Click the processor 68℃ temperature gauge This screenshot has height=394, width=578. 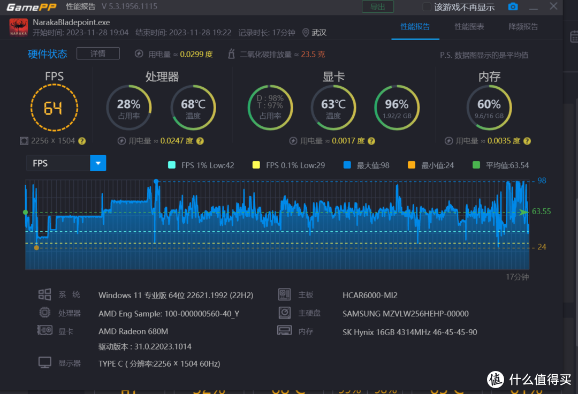(193, 108)
